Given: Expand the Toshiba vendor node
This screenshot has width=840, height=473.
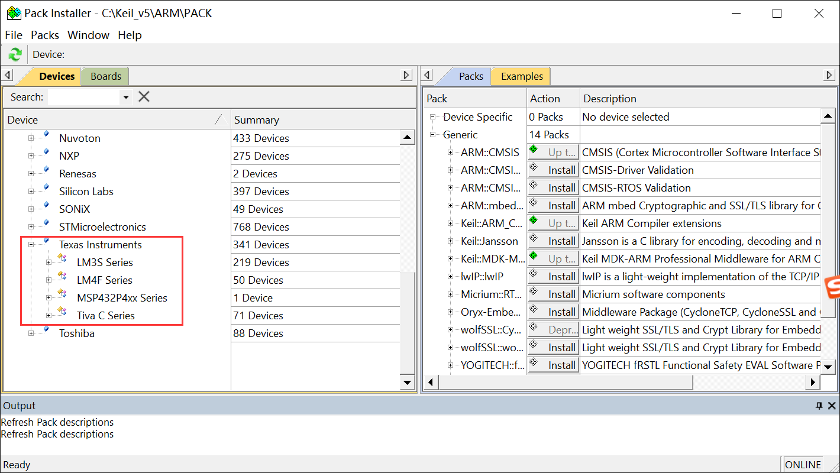Looking at the screenshot, I should tap(31, 333).
